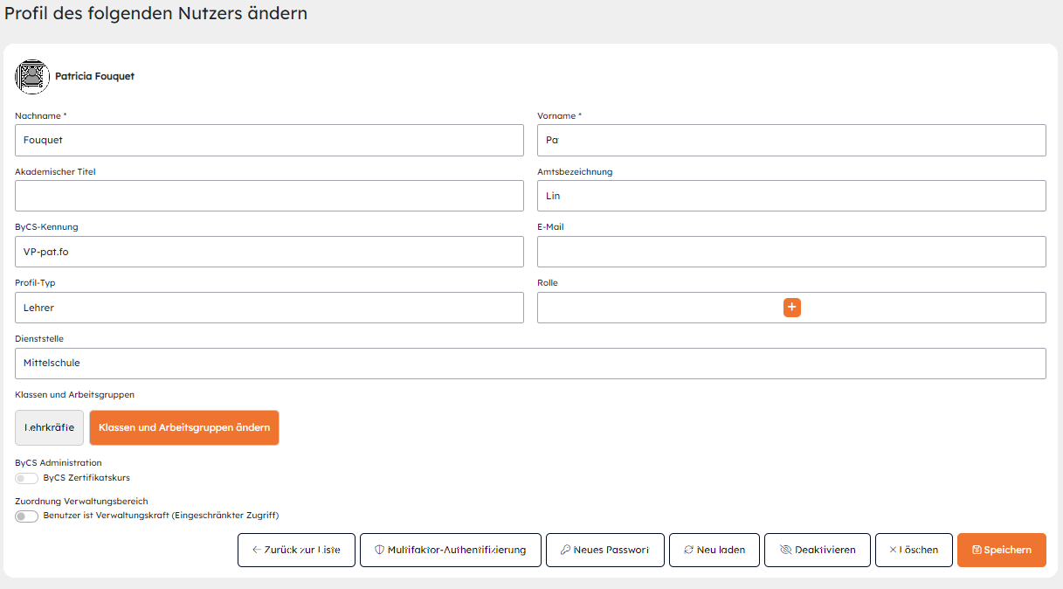Click Zurück zur Liste button
Screen dimensions: 1063x589
coord(296,551)
